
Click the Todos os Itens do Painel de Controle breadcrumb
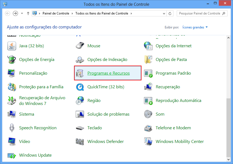[x=102, y=13]
